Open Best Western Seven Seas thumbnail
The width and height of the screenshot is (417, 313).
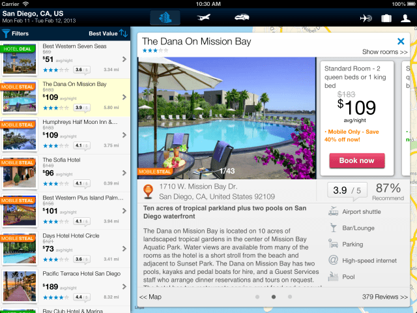tap(20, 59)
